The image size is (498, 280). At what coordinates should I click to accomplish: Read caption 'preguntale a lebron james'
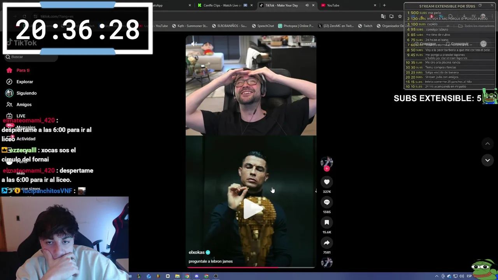210,261
